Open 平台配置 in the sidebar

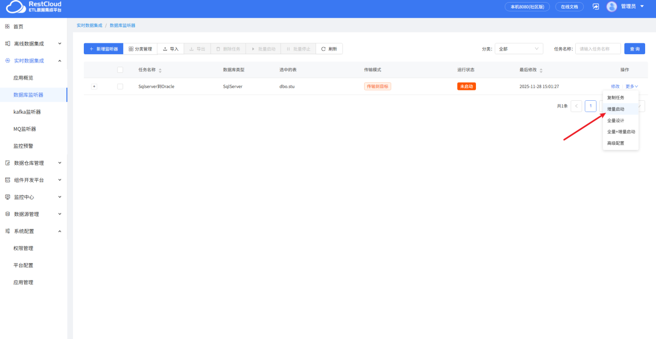(x=34, y=265)
